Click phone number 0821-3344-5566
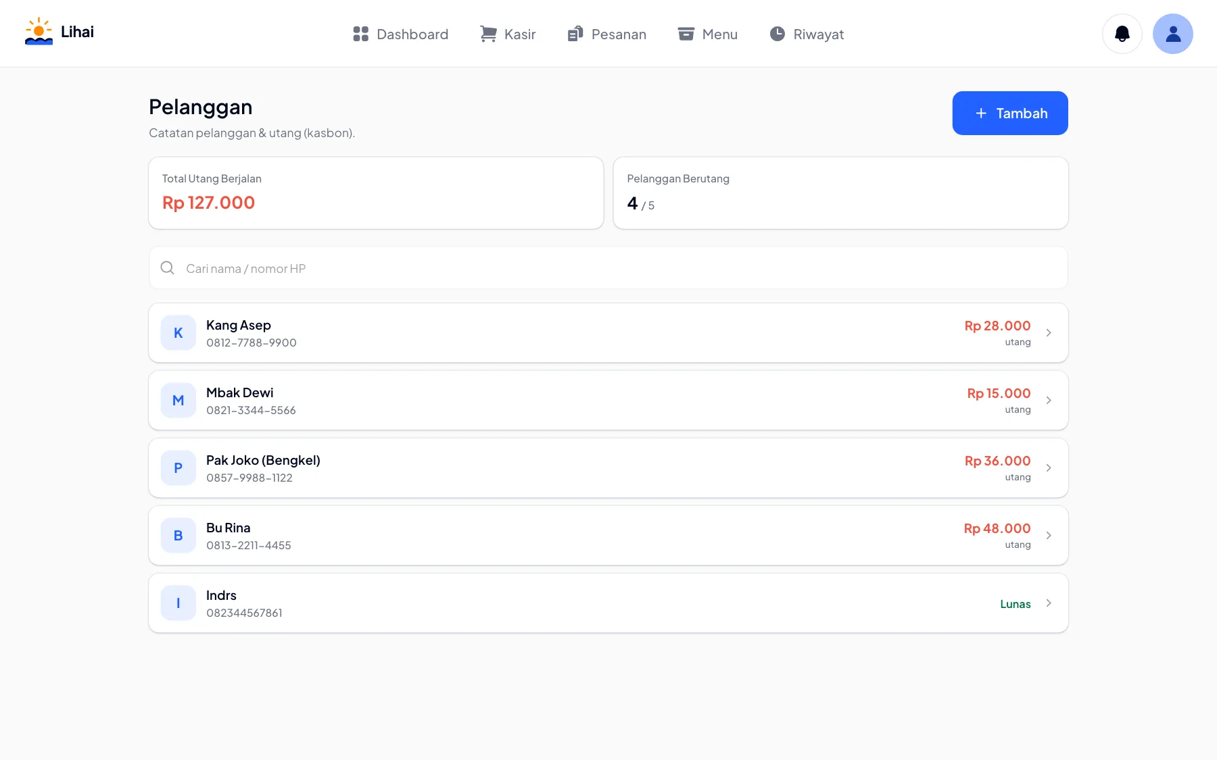Viewport: 1217px width, 760px height. click(x=251, y=410)
